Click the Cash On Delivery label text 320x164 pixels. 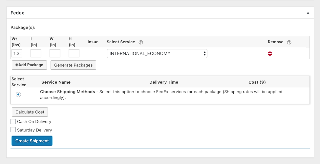click(x=34, y=122)
